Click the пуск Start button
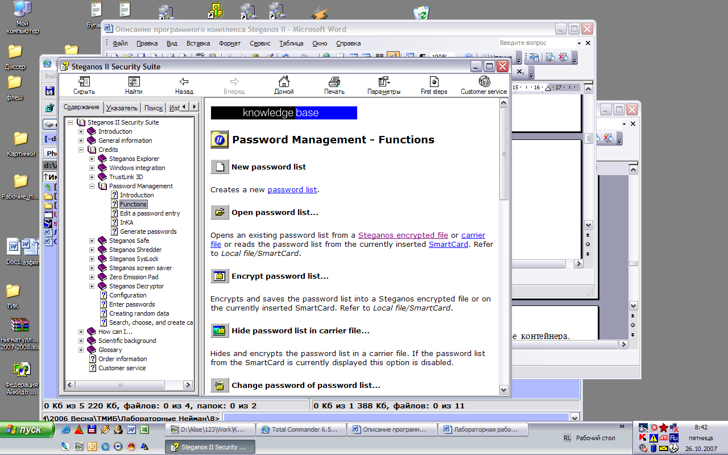This screenshot has height=455, width=728. coord(27,430)
